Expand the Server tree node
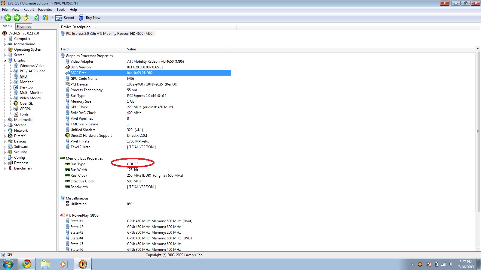The width and height of the screenshot is (481, 270). pos(5,55)
